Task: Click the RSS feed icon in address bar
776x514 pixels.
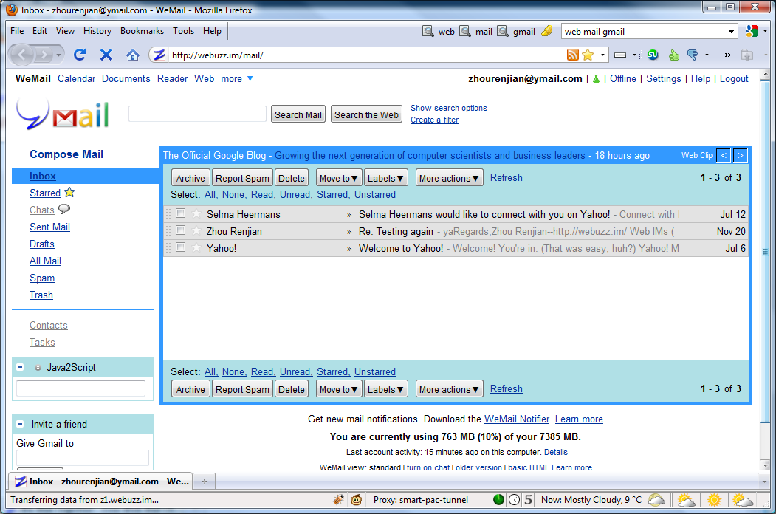Action: pyautogui.click(x=572, y=55)
